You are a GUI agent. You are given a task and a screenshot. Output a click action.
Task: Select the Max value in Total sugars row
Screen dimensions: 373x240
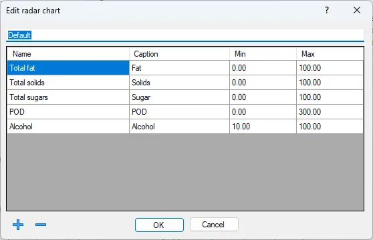pyautogui.click(x=330, y=97)
